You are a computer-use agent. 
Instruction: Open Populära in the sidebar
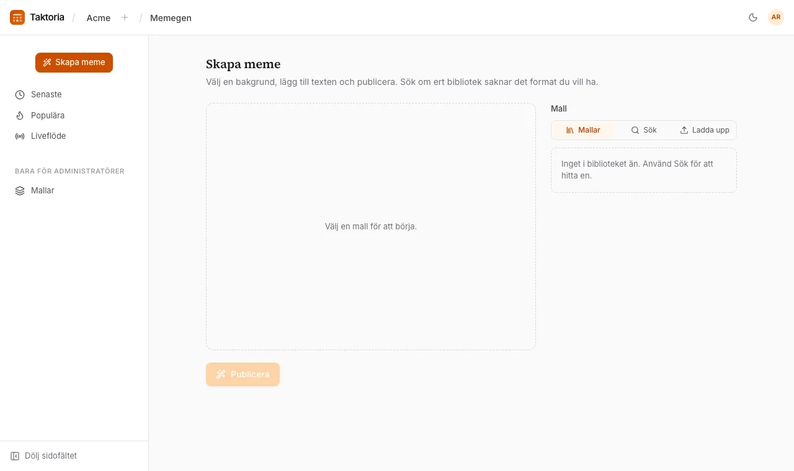(x=74, y=115)
